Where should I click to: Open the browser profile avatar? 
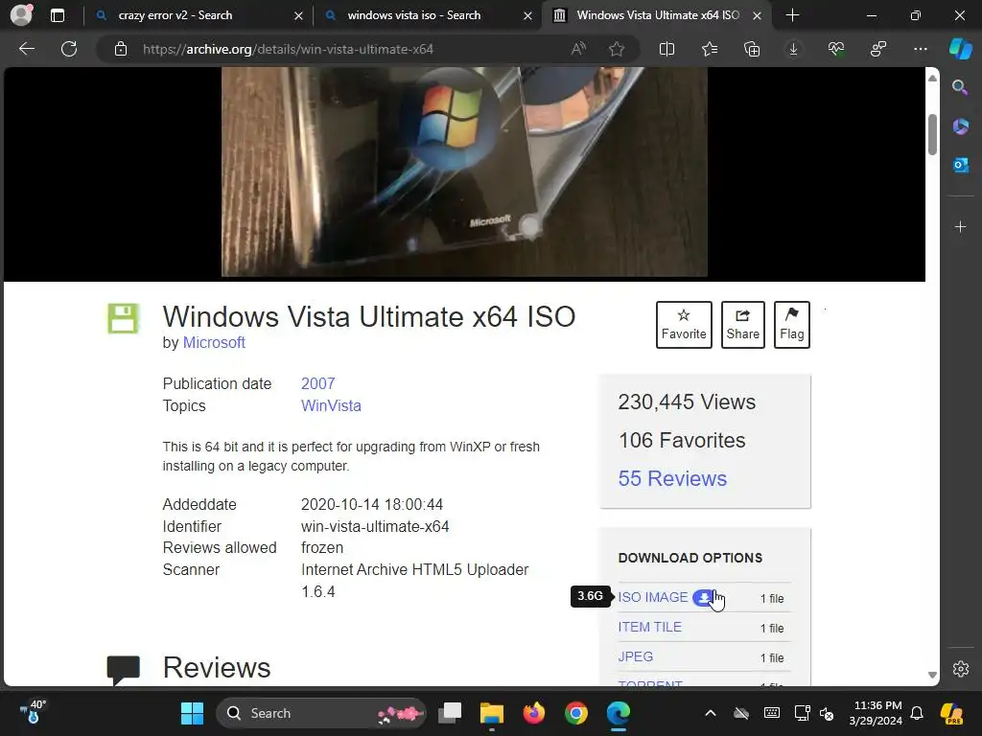coord(21,15)
